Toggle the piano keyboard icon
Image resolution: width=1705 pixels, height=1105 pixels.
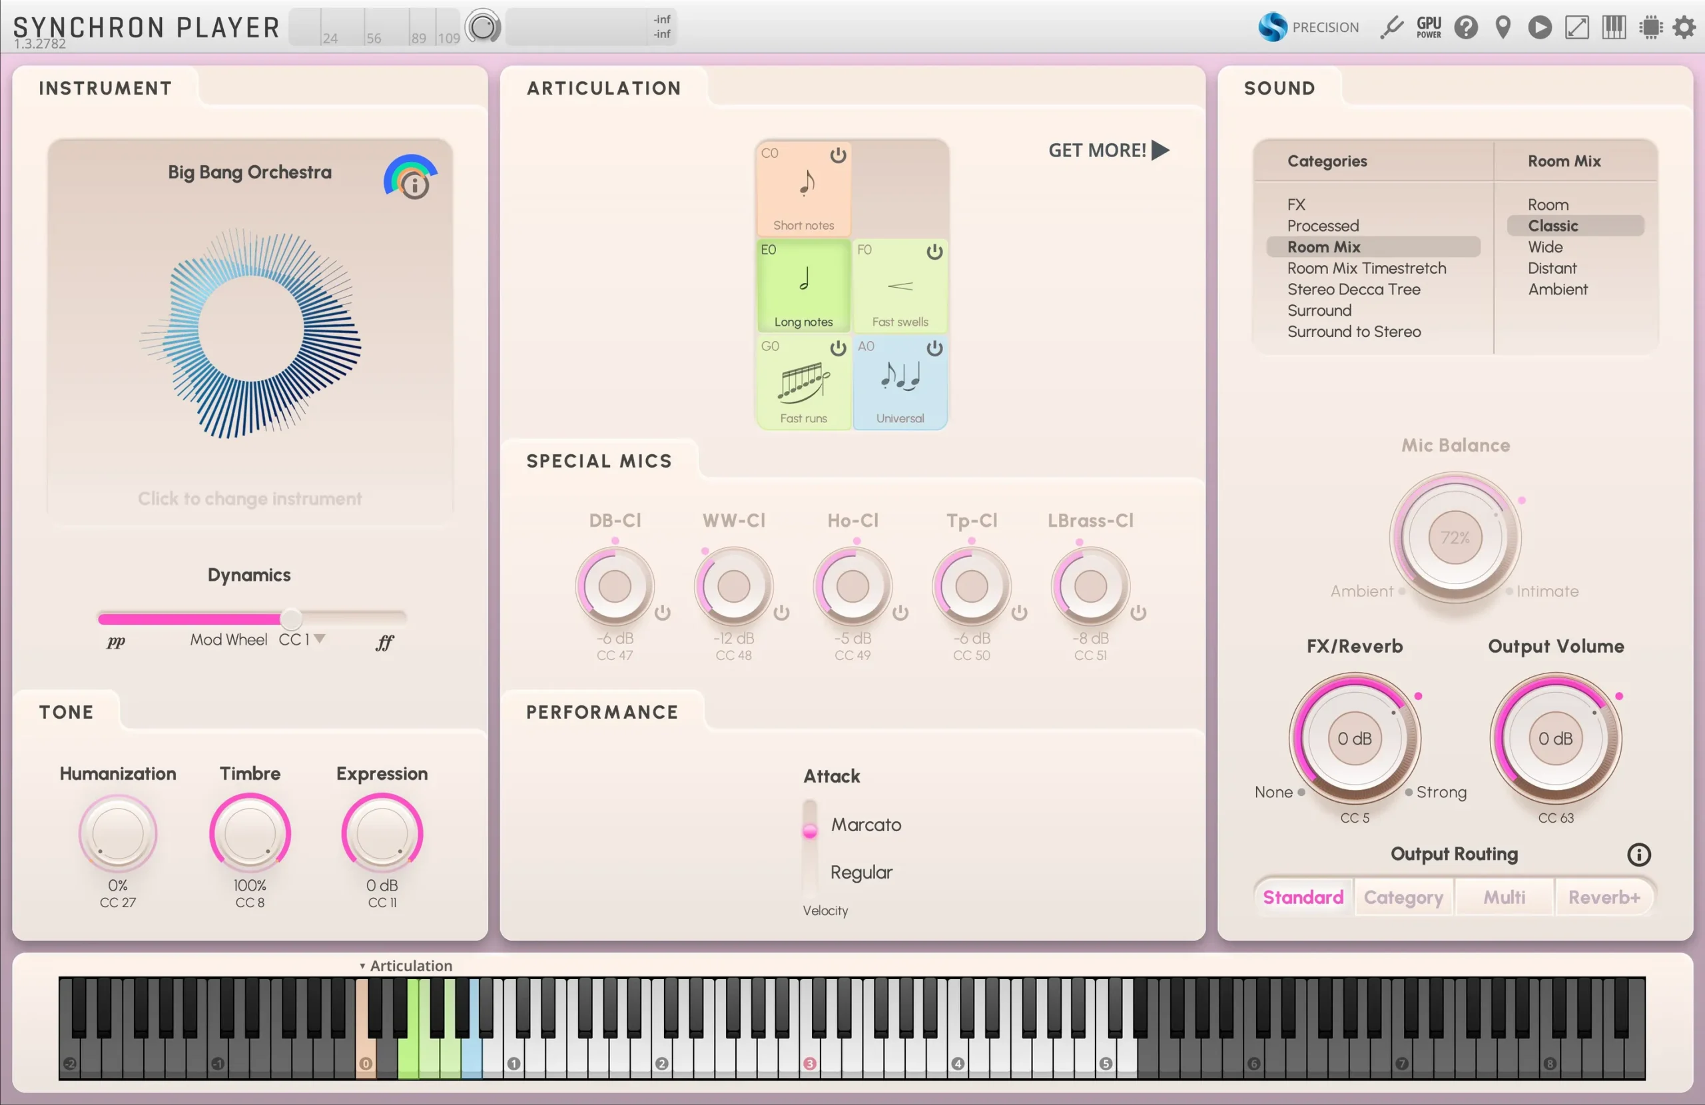click(x=1614, y=28)
